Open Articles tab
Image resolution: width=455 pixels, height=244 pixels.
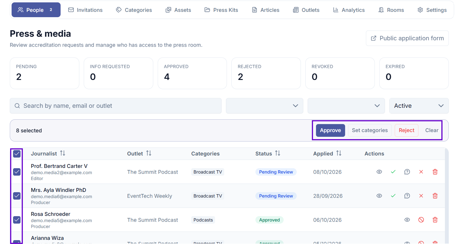click(266, 10)
